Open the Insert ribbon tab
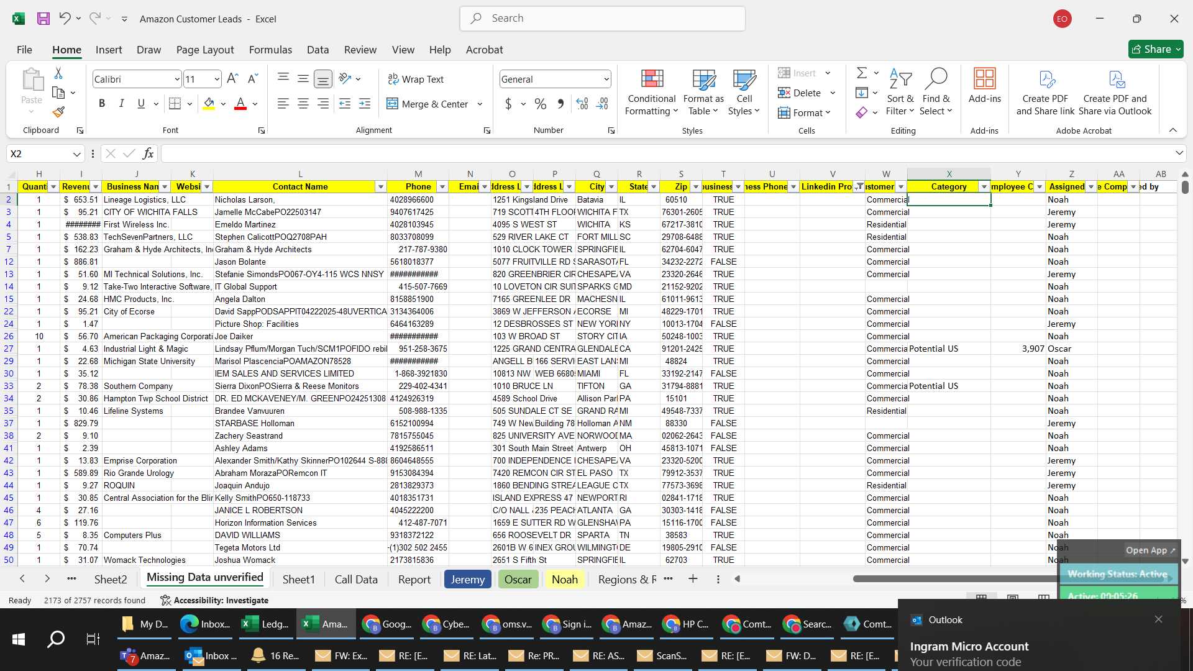 pyautogui.click(x=109, y=50)
